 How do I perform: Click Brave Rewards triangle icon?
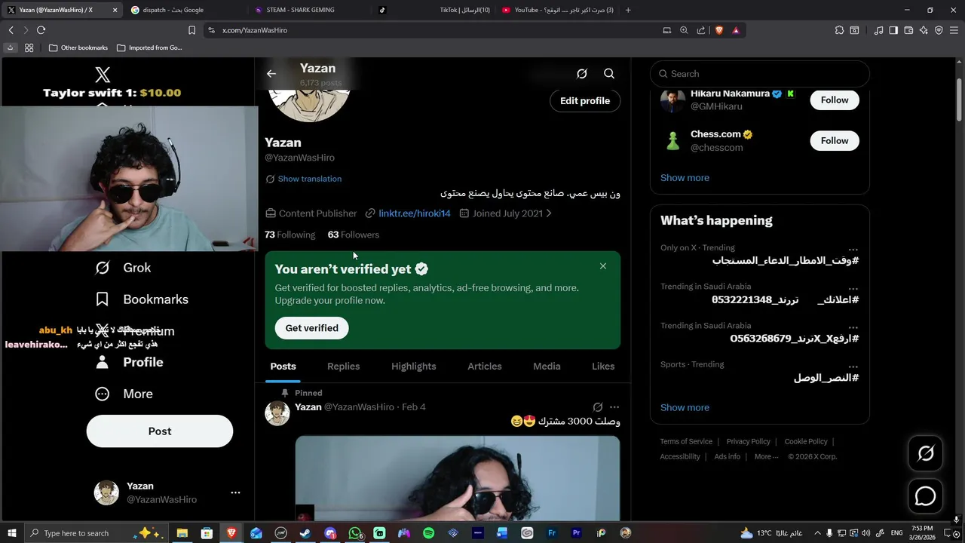[736, 30]
